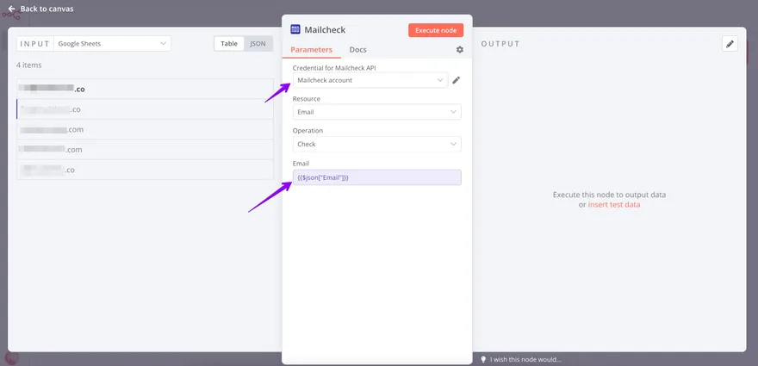
Task: Click the Operation field label
Action: tap(308, 131)
